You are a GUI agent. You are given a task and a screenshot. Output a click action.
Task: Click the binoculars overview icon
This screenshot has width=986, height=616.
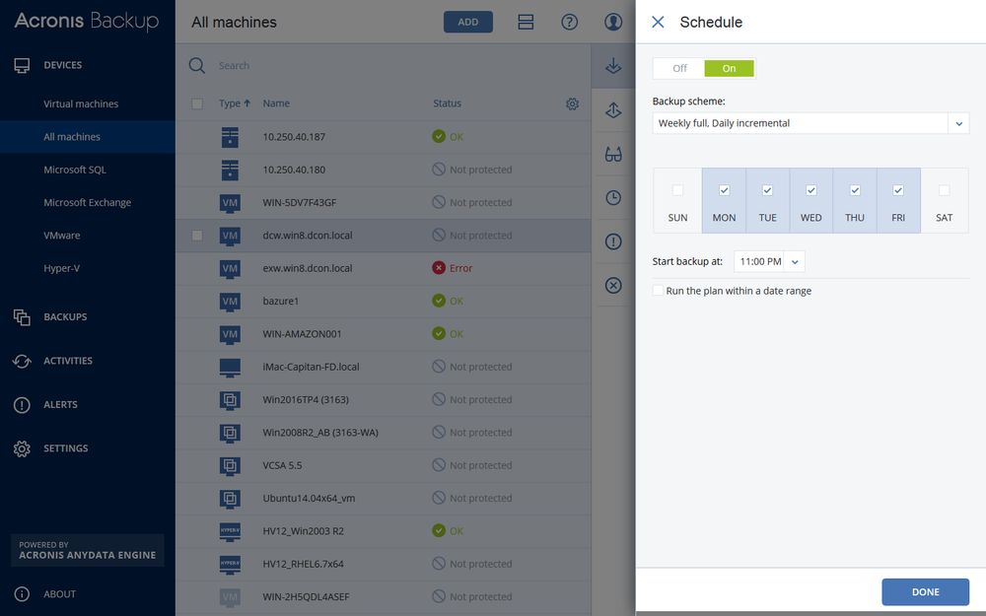[613, 154]
